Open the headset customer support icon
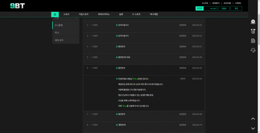The height and width of the screenshot is (133, 260). coord(253,50)
